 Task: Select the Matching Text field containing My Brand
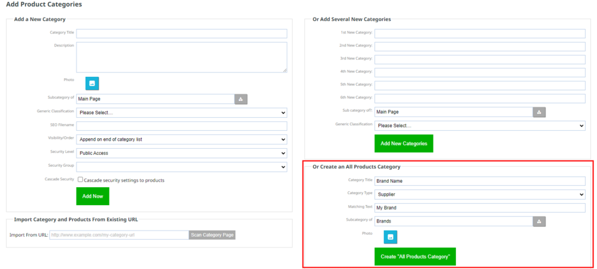(479, 208)
